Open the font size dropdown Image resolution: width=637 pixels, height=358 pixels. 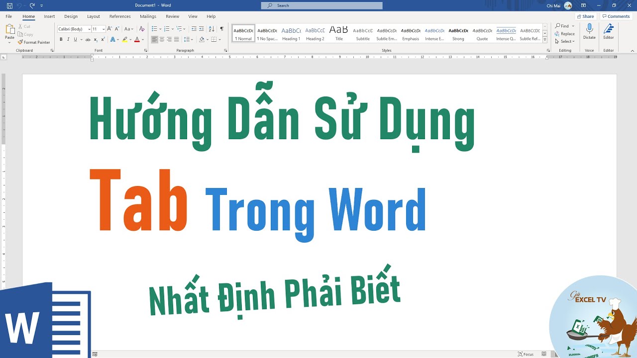(103, 29)
